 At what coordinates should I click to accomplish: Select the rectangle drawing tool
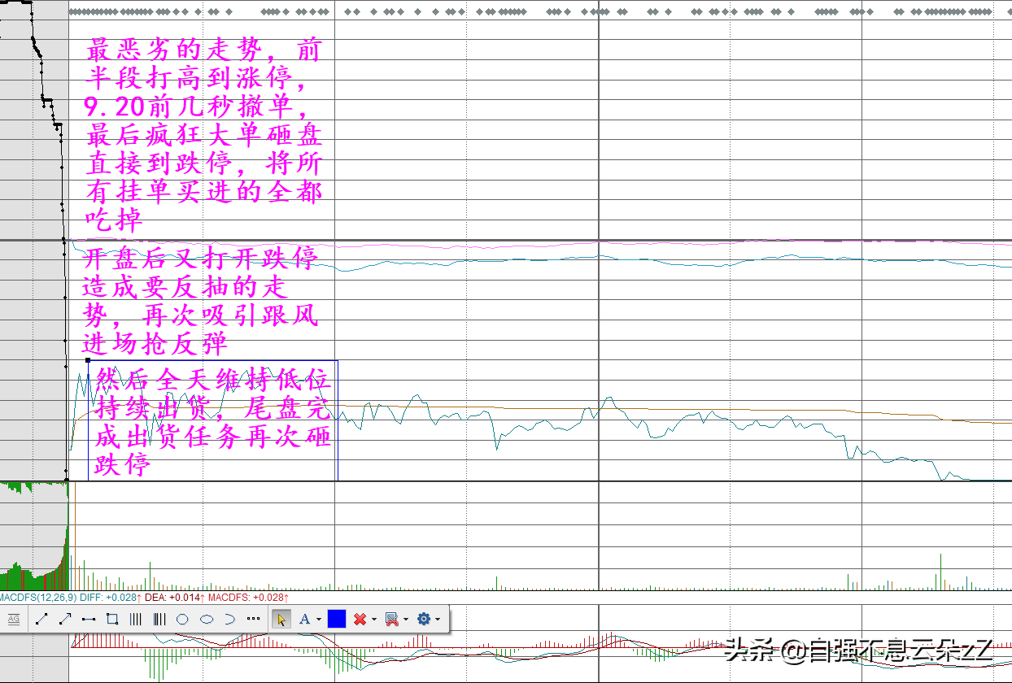(x=112, y=620)
